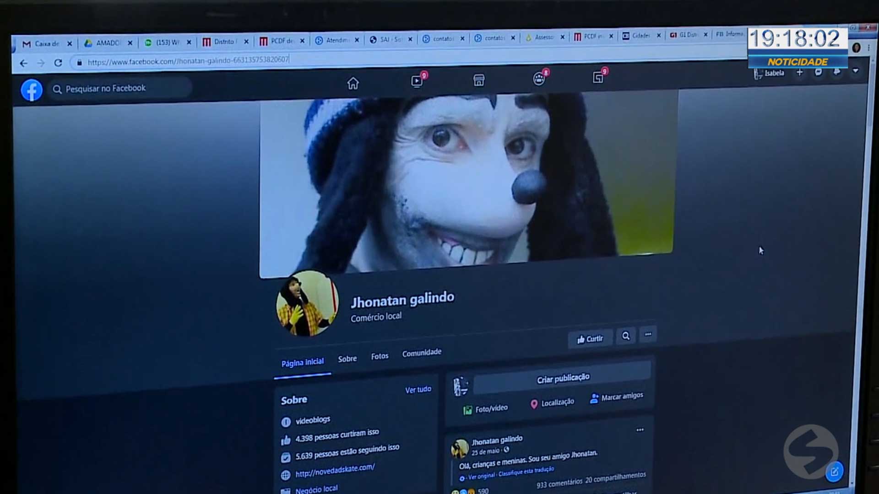Screen dimensions: 879x494
Task: Click the Curtir like button
Action: click(x=590, y=339)
